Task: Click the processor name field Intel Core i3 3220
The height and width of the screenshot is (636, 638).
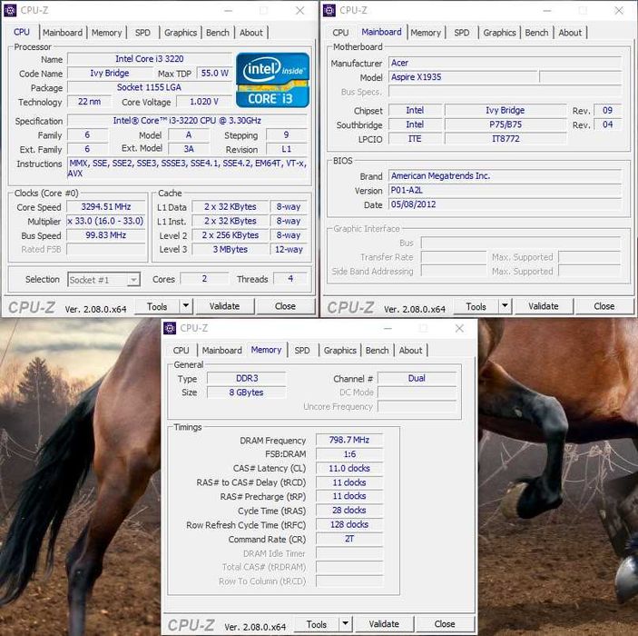Action: [x=150, y=59]
